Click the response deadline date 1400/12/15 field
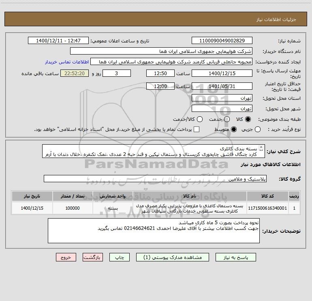Screen dimensions: 312x301 tap(222, 73)
